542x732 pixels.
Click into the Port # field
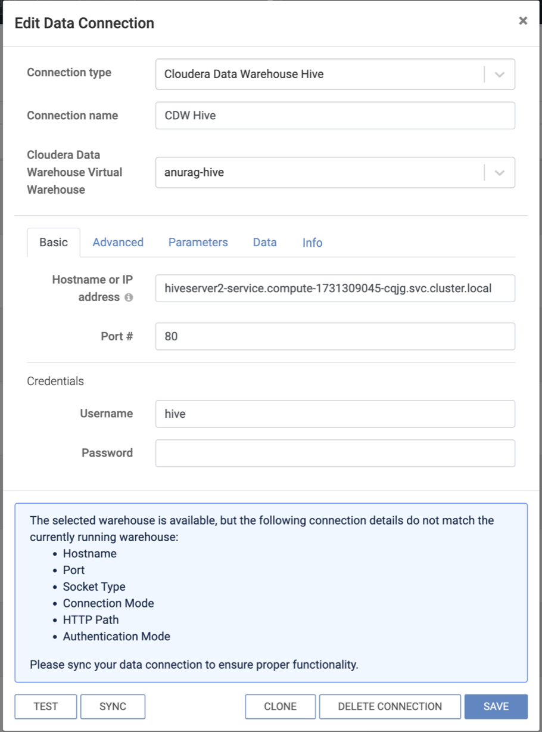coord(335,337)
